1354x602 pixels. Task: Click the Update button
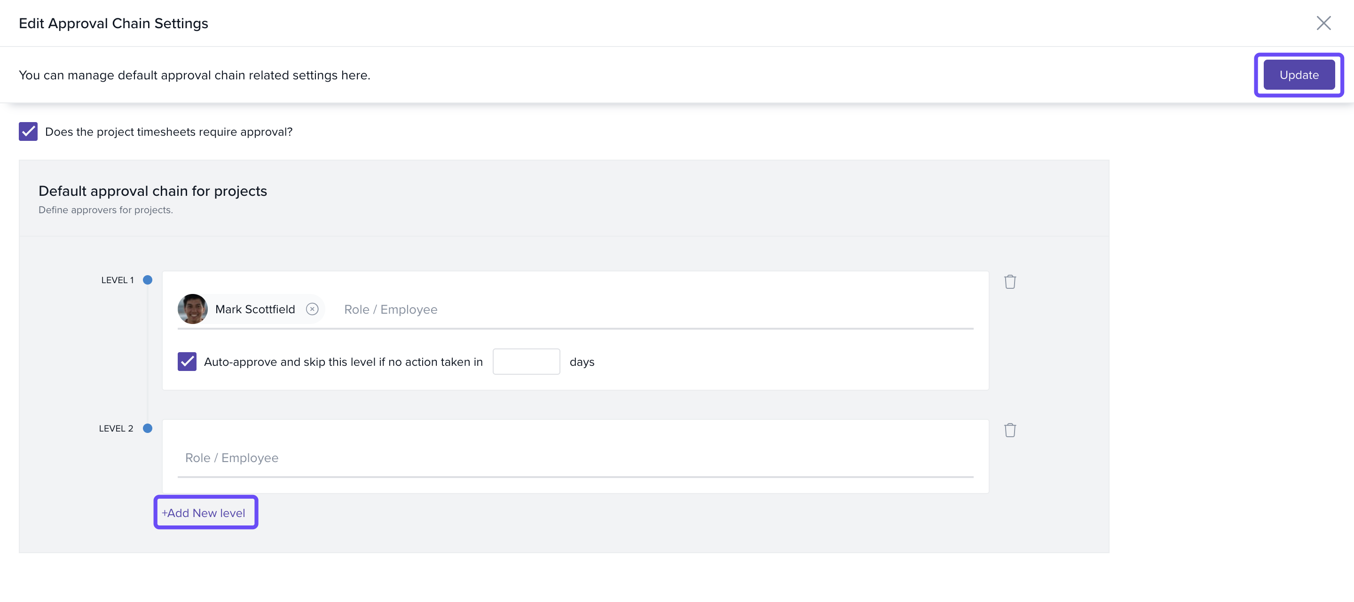(x=1298, y=75)
